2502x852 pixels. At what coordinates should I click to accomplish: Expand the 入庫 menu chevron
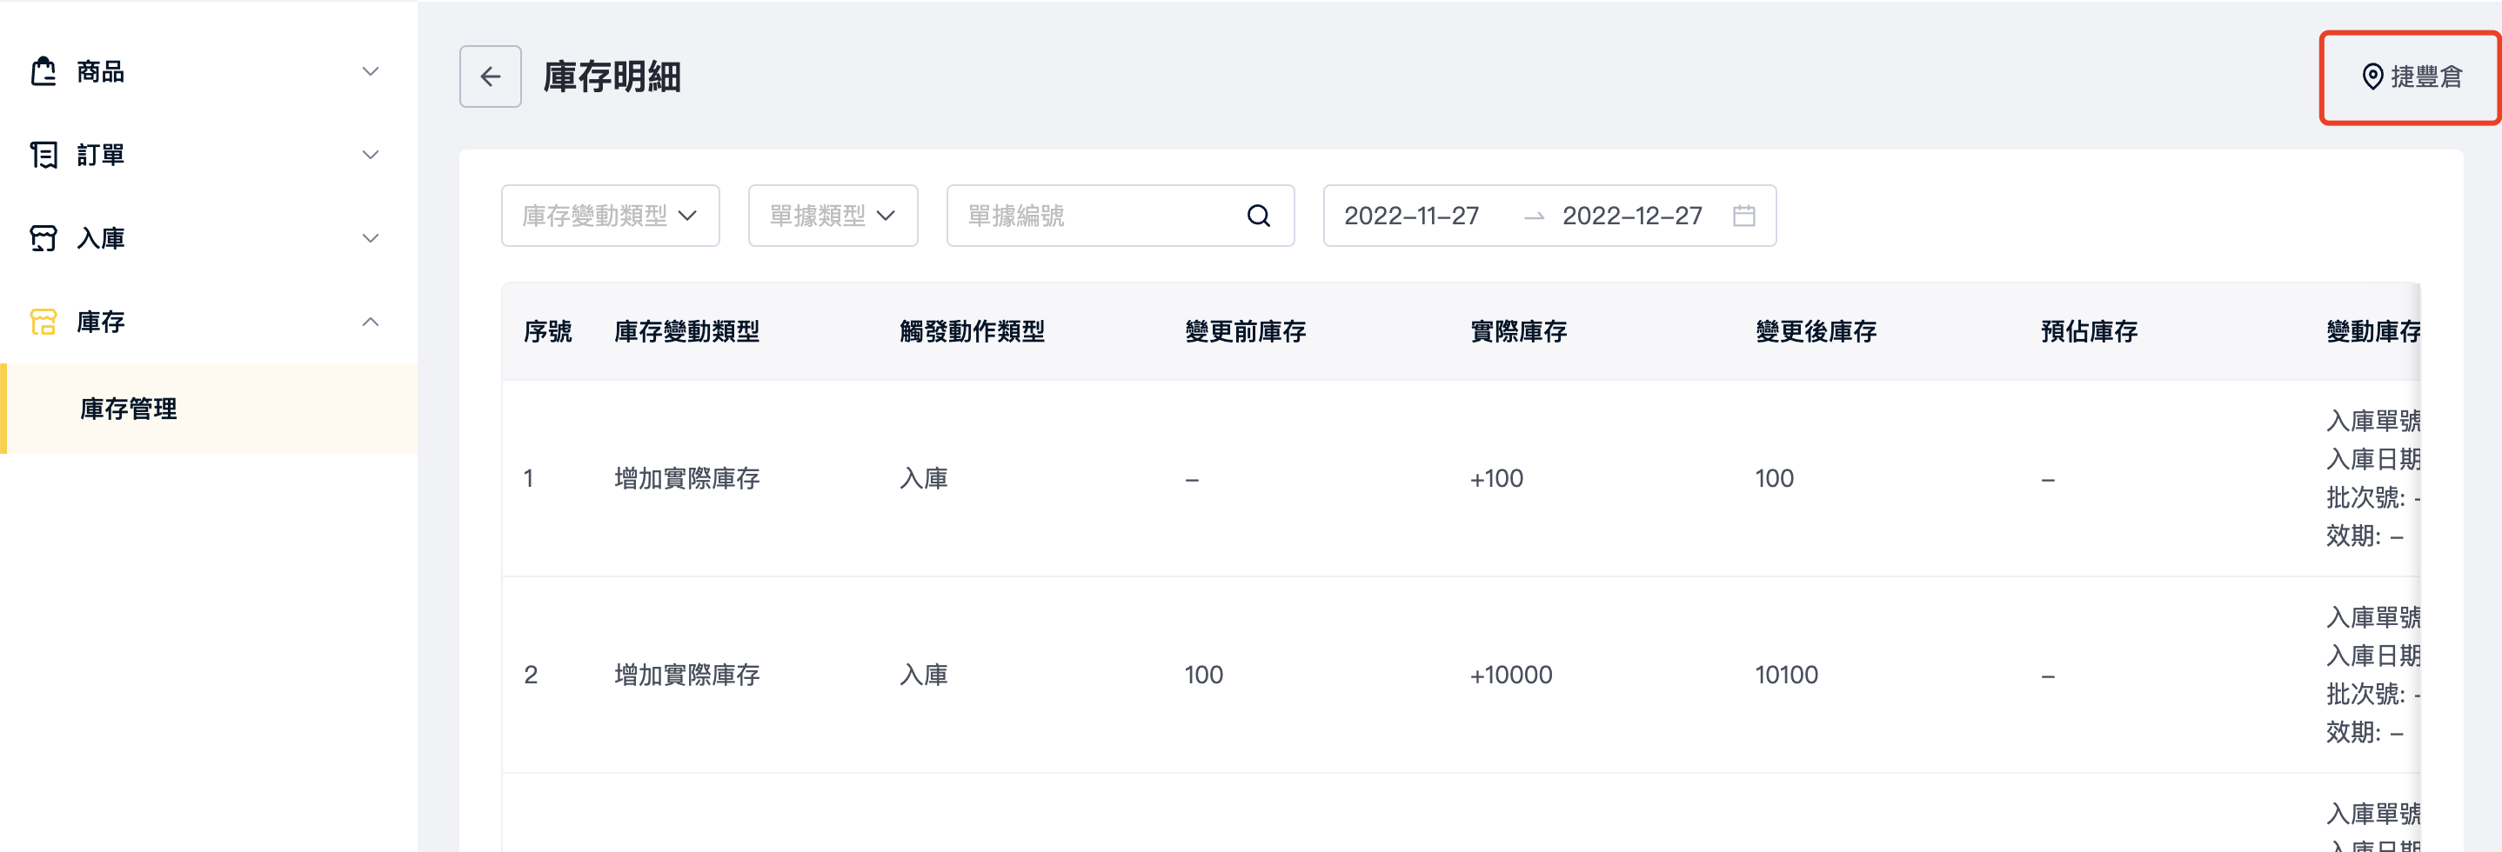370,239
